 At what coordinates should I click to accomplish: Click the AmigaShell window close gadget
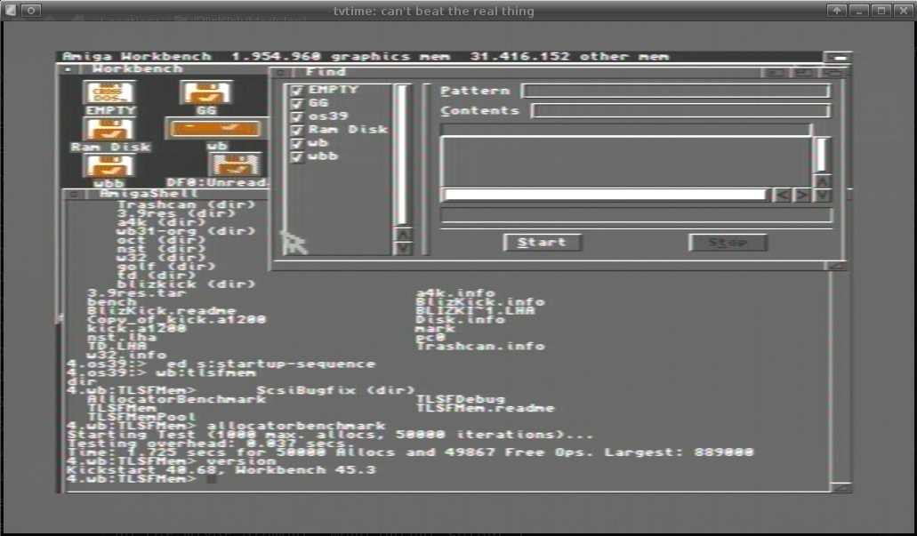coord(74,194)
